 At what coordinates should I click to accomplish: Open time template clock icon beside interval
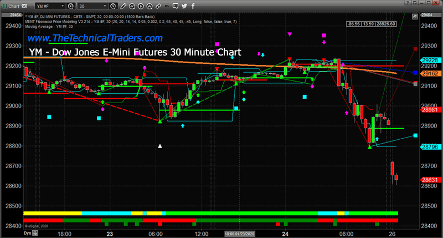coord(113,6)
